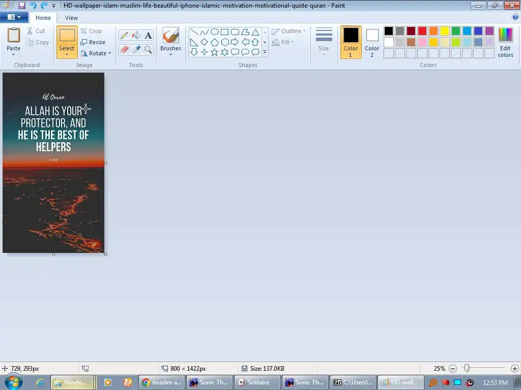
Task: Select the Pencil tool
Action: 124,35
